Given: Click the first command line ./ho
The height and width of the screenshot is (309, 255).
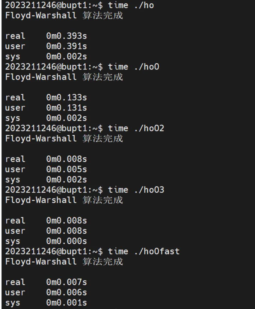Looking at the screenshot, I should pyautogui.click(x=144, y=5).
